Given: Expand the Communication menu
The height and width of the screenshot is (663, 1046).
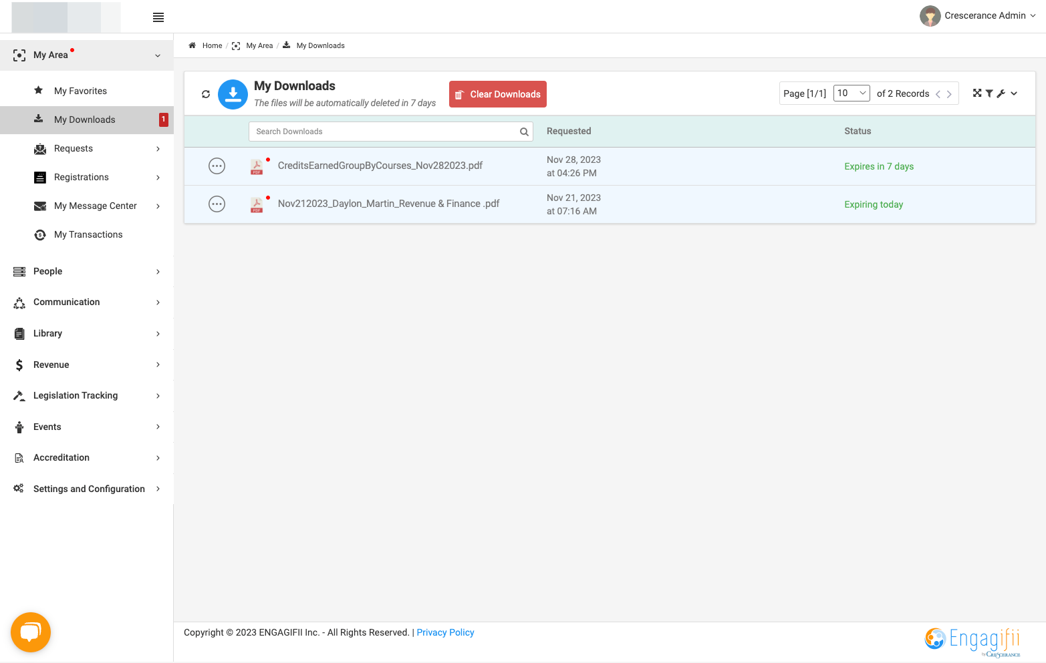Looking at the screenshot, I should [87, 302].
